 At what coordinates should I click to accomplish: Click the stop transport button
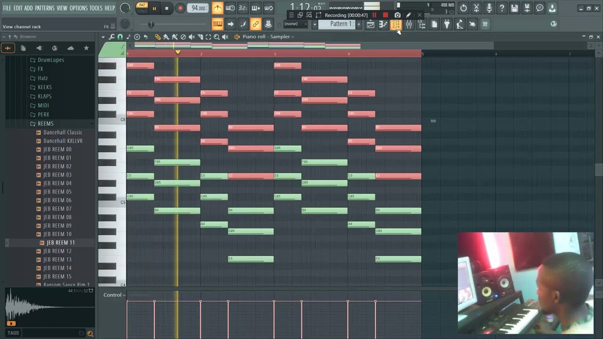pyautogui.click(x=166, y=8)
